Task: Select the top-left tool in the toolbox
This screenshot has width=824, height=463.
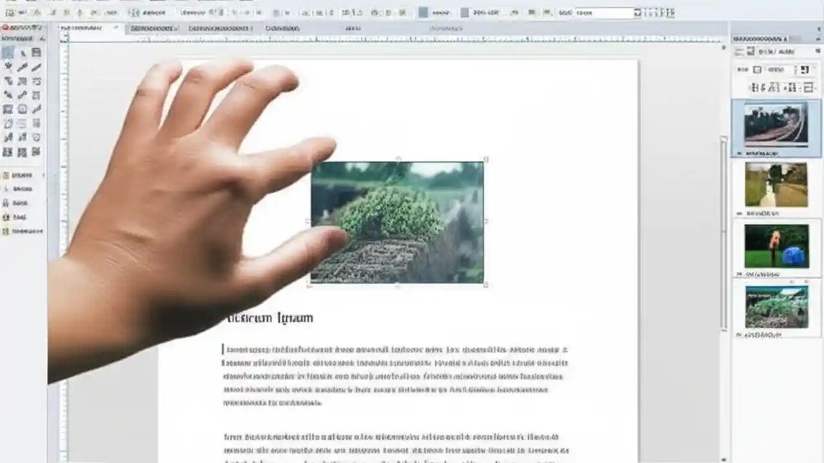Action: [x=8, y=53]
